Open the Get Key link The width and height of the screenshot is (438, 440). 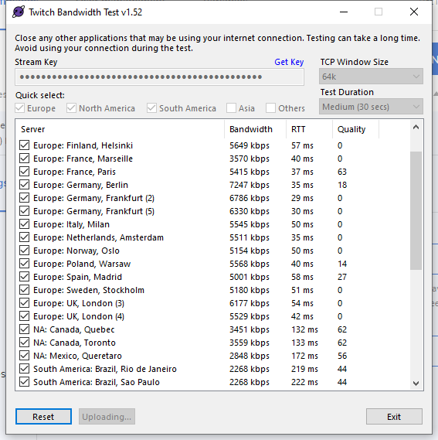pyautogui.click(x=289, y=62)
